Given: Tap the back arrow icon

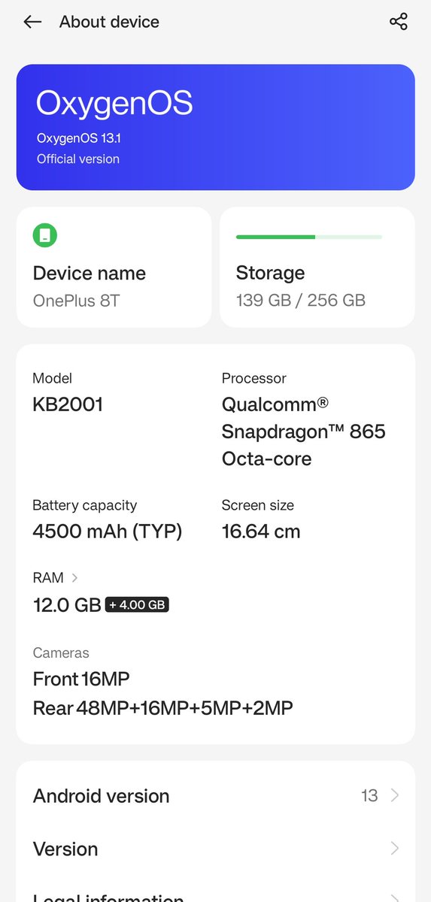Looking at the screenshot, I should click(32, 22).
